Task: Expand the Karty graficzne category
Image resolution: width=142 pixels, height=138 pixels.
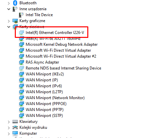Action: (x=9, y=21)
